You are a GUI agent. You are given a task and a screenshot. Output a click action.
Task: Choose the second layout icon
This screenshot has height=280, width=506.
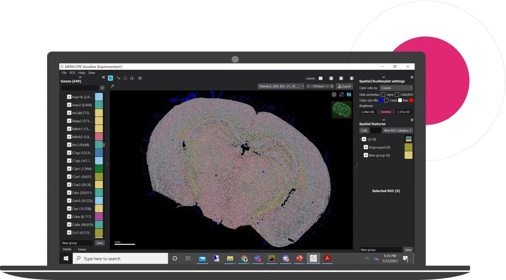[x=331, y=78]
